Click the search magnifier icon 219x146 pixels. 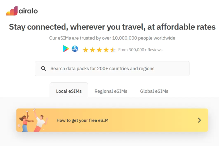[43, 68]
